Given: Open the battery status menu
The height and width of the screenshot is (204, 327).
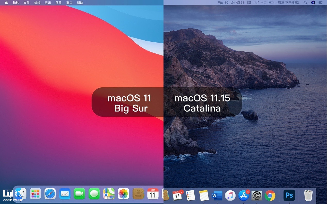Looking at the screenshot, I should pos(271,3).
